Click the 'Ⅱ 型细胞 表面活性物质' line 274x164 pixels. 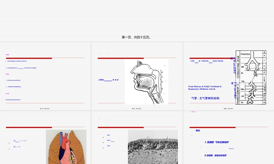pos(215,155)
